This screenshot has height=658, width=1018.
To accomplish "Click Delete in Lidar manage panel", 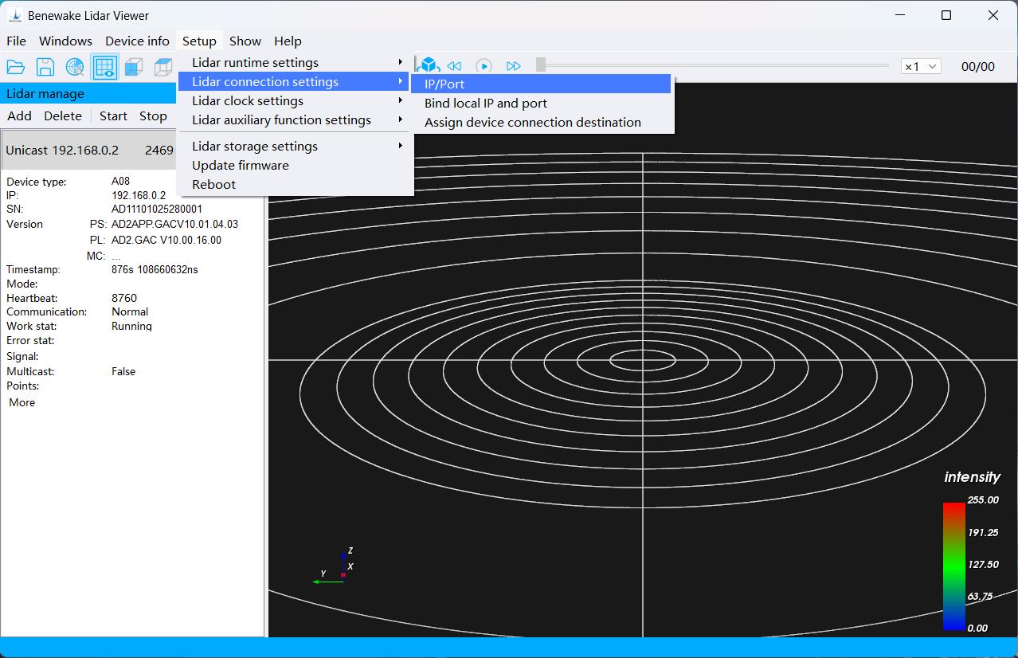I will (x=63, y=116).
